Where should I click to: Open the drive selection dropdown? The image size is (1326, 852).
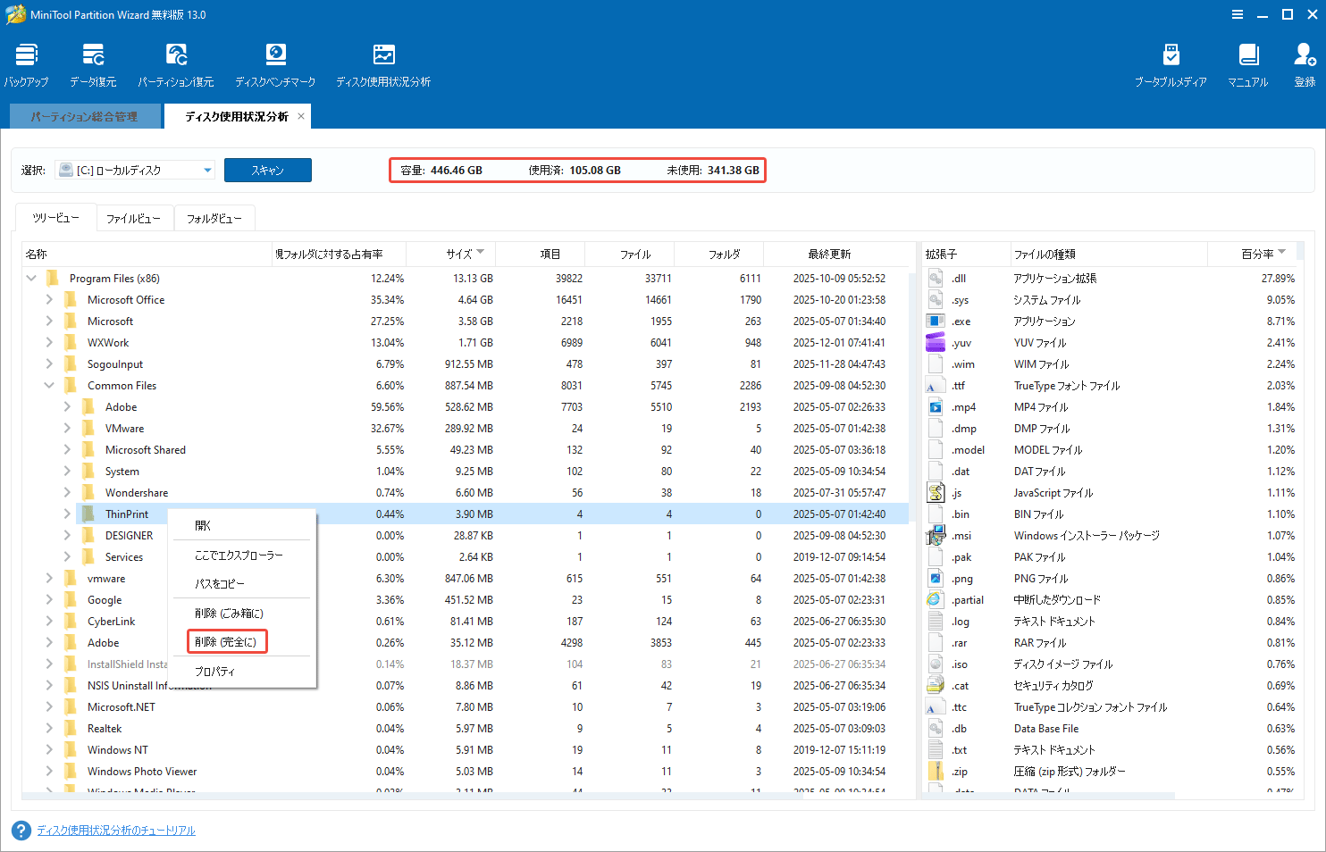pos(206,170)
